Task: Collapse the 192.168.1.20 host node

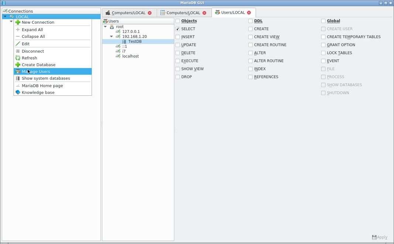Action: coord(112,37)
